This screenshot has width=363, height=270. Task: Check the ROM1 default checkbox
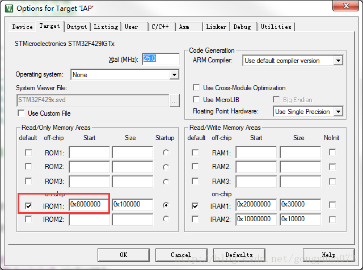pyautogui.click(x=28, y=153)
